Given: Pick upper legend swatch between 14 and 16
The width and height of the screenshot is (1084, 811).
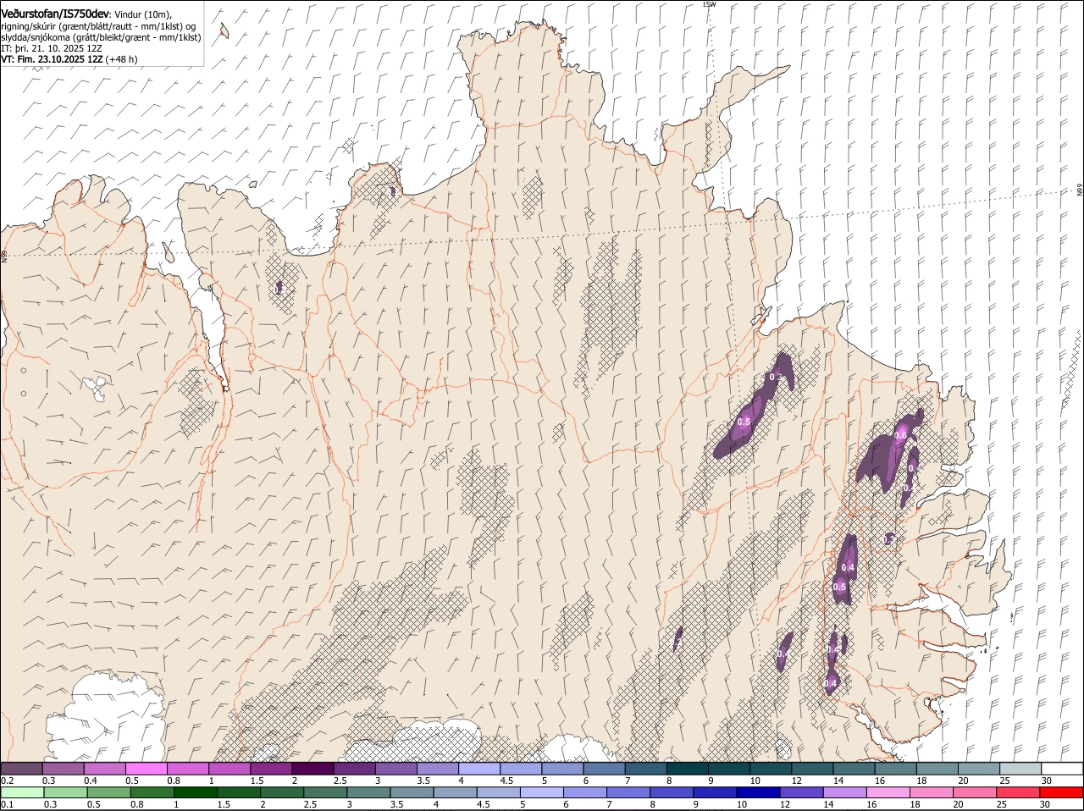Looking at the screenshot, I should [x=853, y=769].
